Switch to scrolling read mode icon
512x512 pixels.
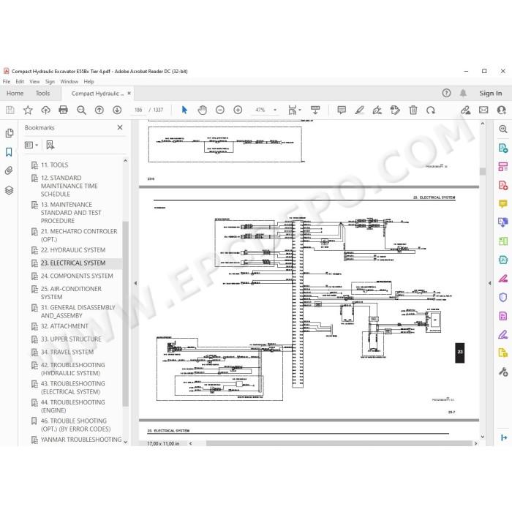click(x=315, y=110)
